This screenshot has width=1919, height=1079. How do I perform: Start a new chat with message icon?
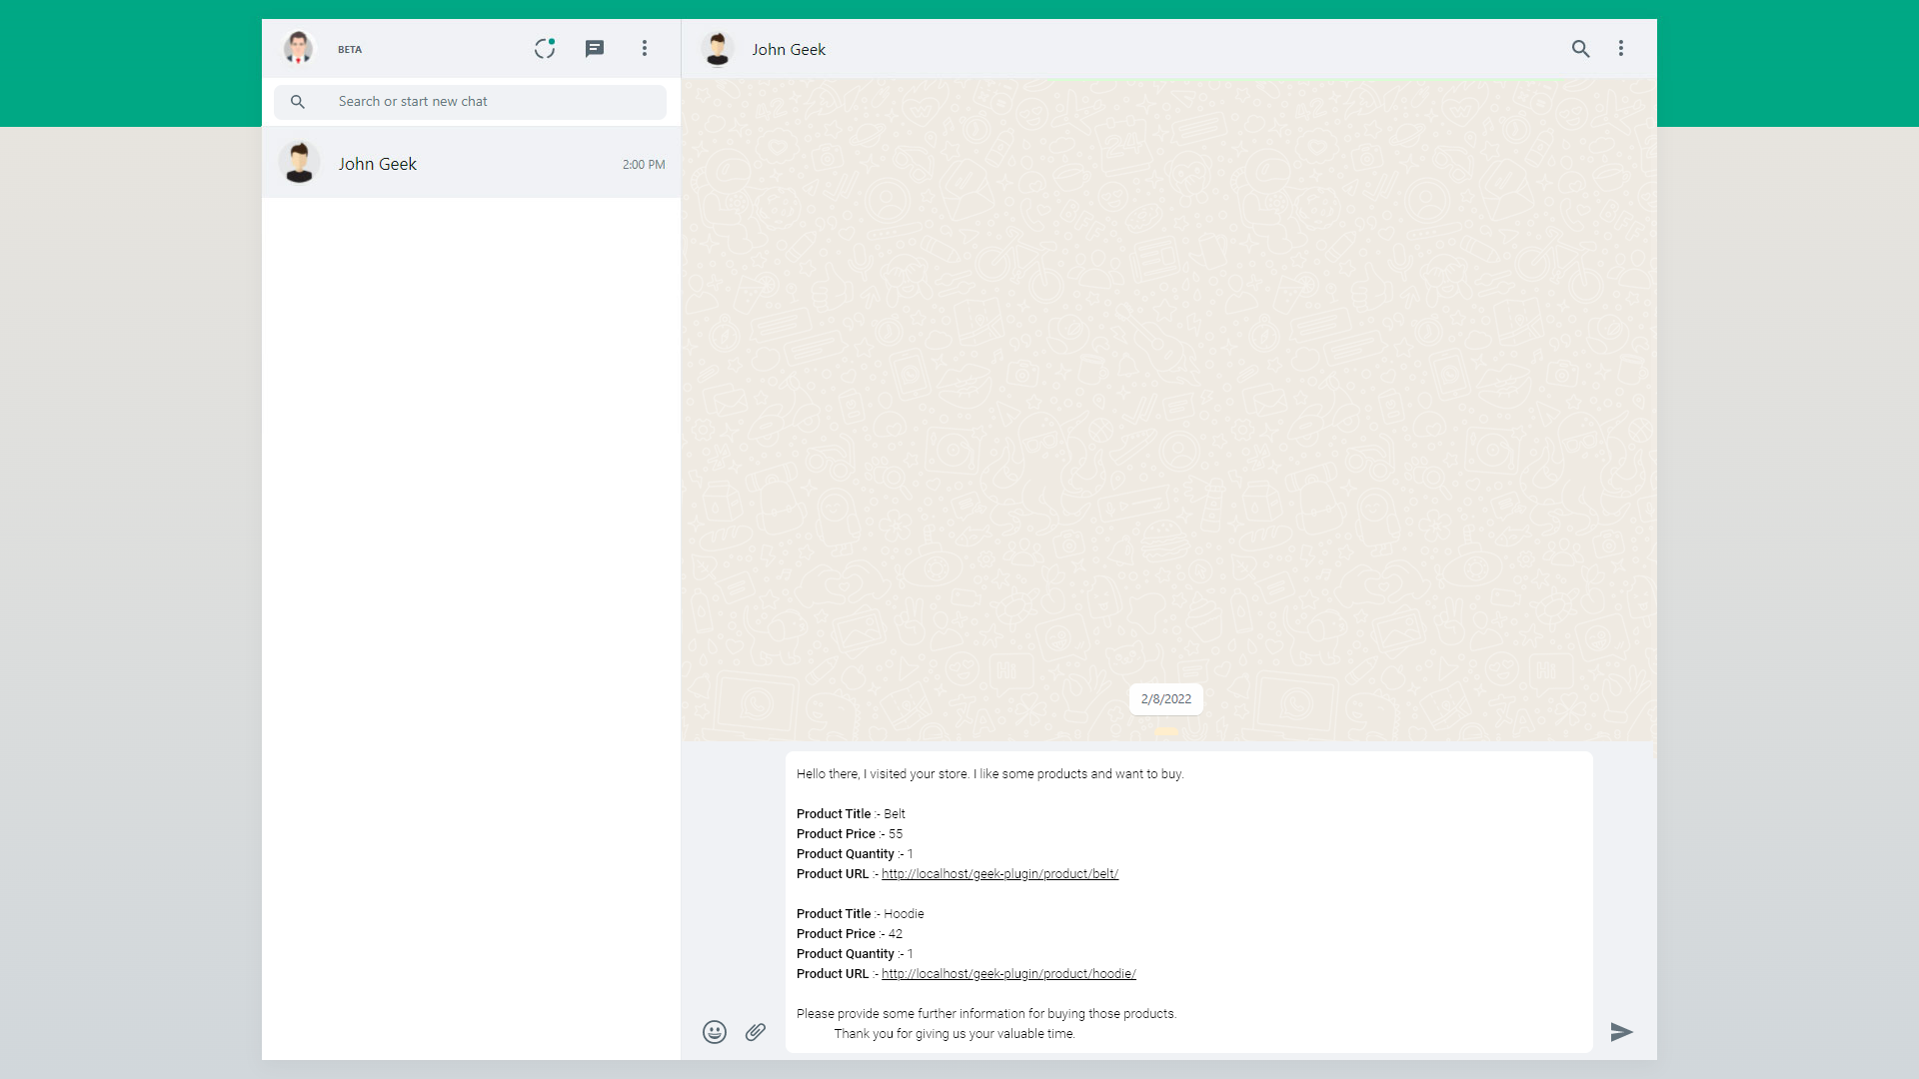595,48
